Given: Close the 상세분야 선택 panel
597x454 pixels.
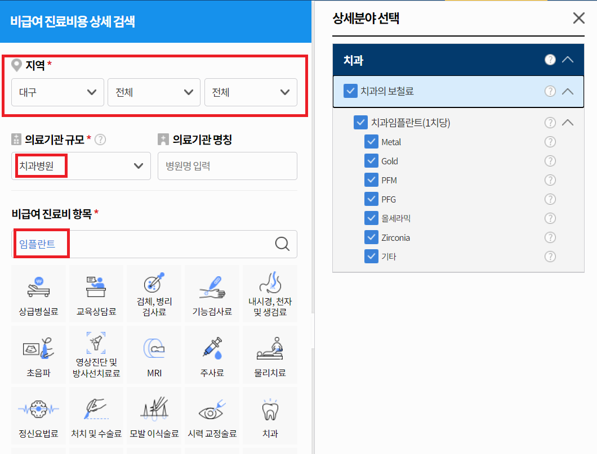Looking at the screenshot, I should pos(579,18).
